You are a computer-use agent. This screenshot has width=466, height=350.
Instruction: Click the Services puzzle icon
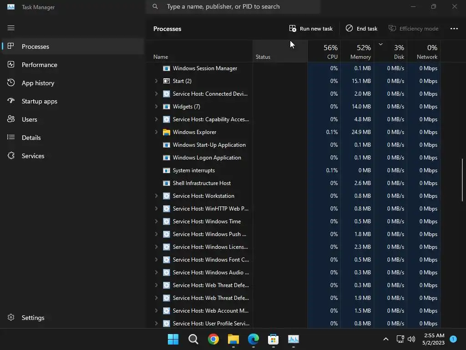tap(11, 156)
